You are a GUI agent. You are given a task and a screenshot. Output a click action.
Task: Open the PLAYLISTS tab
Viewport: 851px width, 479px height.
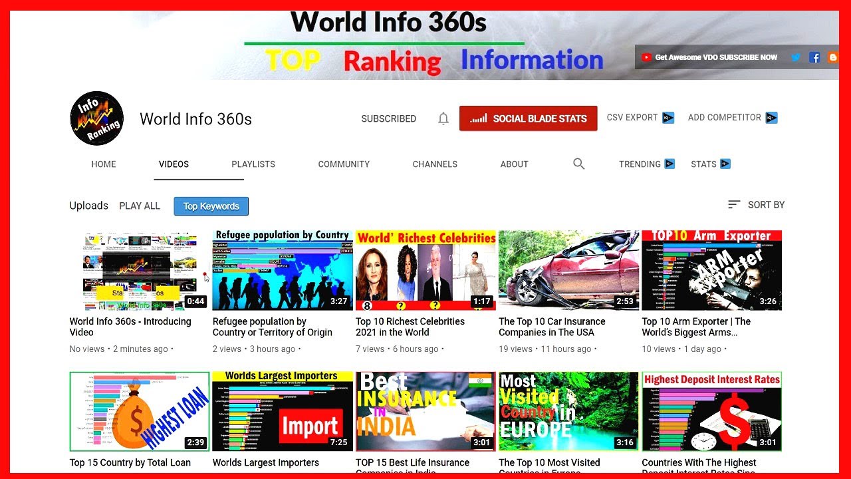click(x=253, y=164)
